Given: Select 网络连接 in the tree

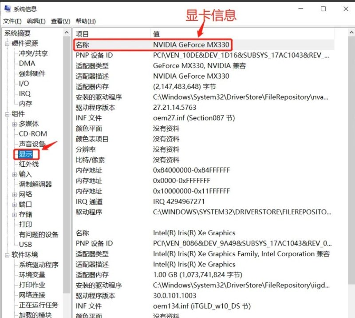Looking at the screenshot, I should (x=32, y=295).
